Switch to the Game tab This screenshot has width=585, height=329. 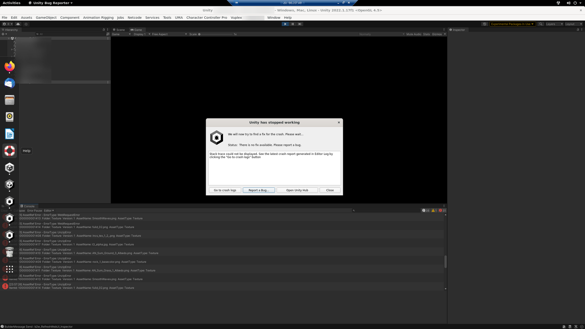136,30
